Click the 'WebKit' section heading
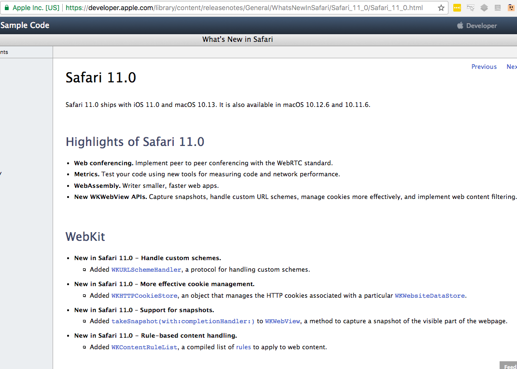 85,237
